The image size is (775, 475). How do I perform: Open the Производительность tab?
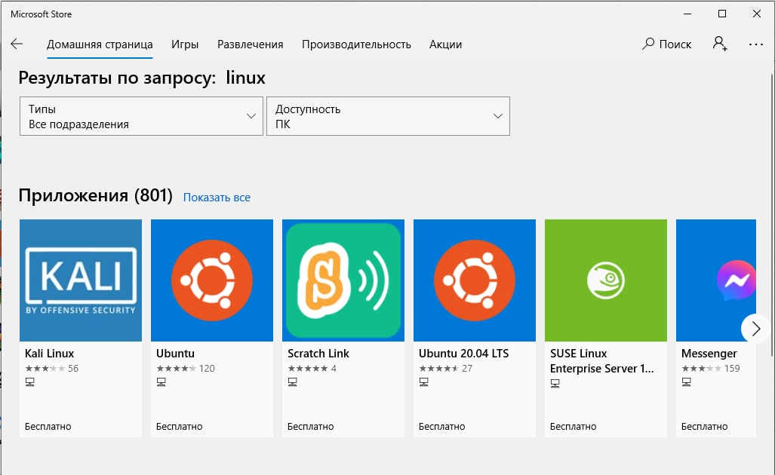(356, 44)
